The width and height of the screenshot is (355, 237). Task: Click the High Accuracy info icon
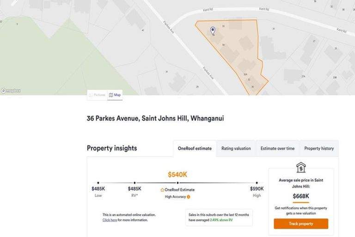click(188, 197)
